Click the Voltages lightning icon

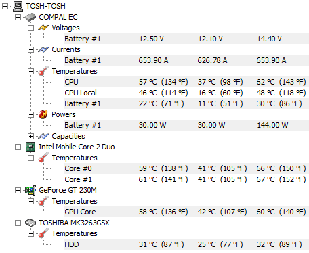pos(43,28)
